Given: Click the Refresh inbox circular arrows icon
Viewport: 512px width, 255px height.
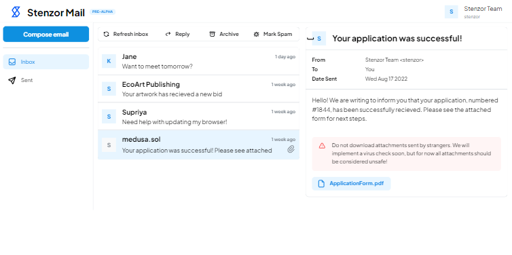Looking at the screenshot, I should pos(106,34).
